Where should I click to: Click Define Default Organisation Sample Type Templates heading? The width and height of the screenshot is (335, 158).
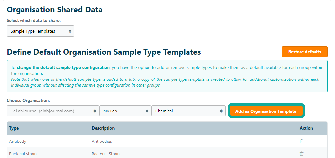104,52
